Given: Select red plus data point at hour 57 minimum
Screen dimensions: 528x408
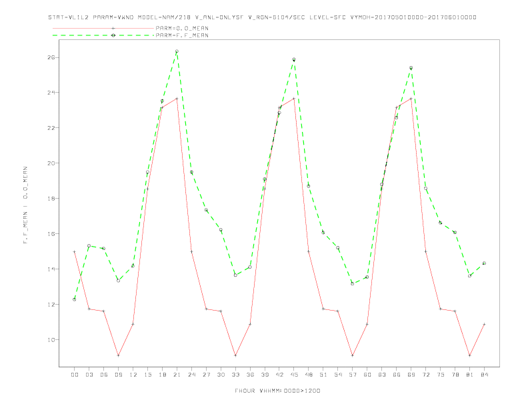Looking at the screenshot, I should pyautogui.click(x=353, y=355).
